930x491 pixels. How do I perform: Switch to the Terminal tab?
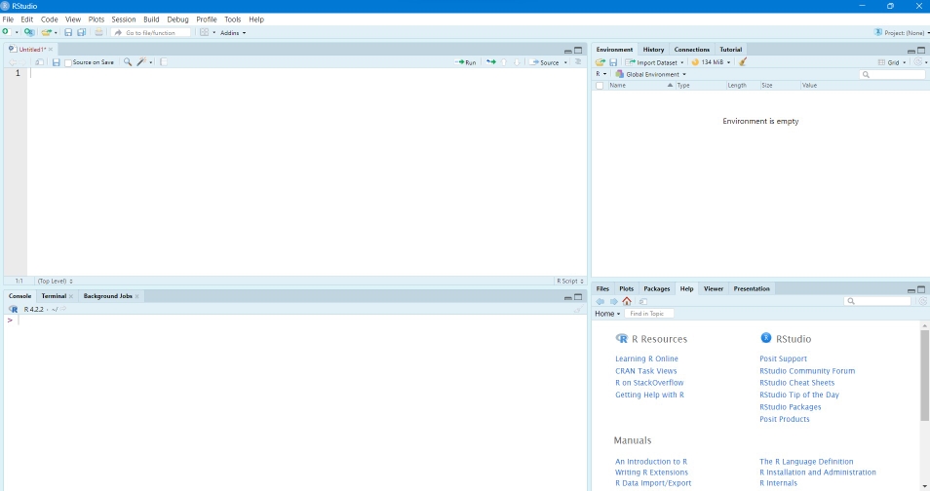[54, 296]
